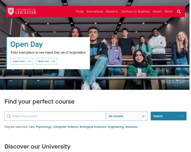Open Services for Business menu
The width and height of the screenshot is (191, 152).
pos(135,11)
